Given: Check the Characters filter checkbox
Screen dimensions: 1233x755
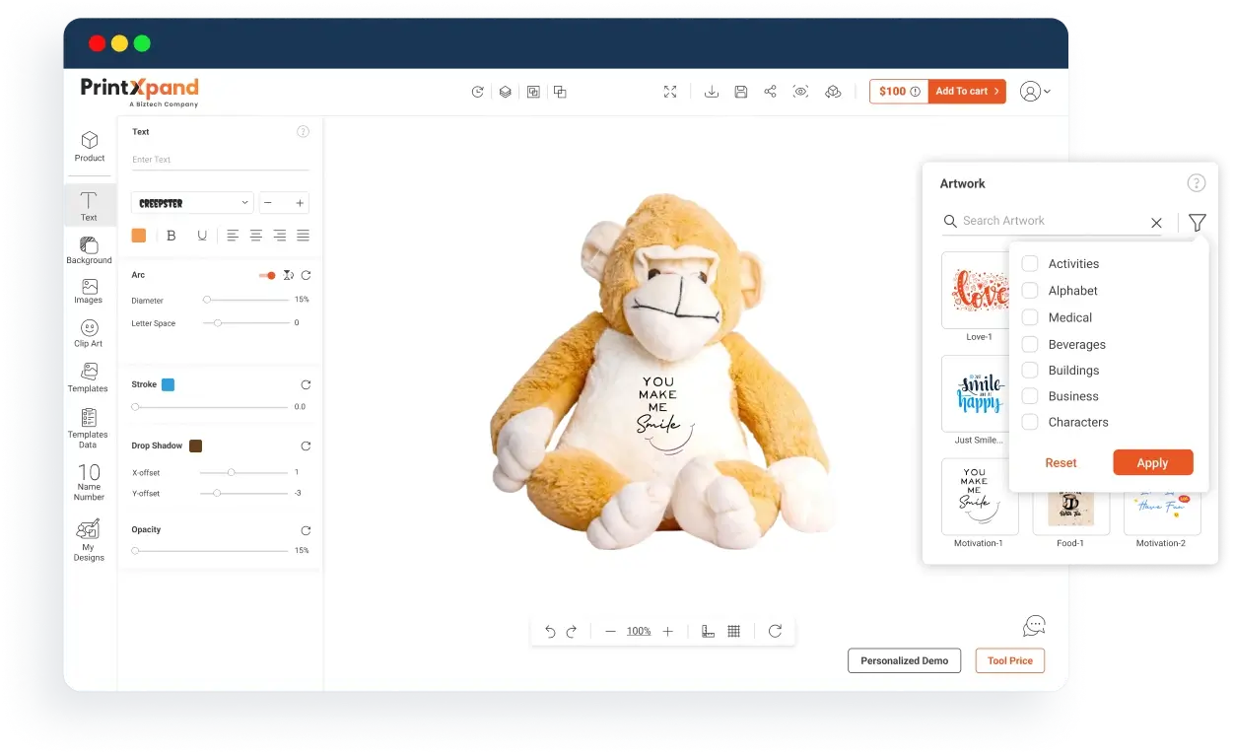Looking at the screenshot, I should tap(1030, 422).
